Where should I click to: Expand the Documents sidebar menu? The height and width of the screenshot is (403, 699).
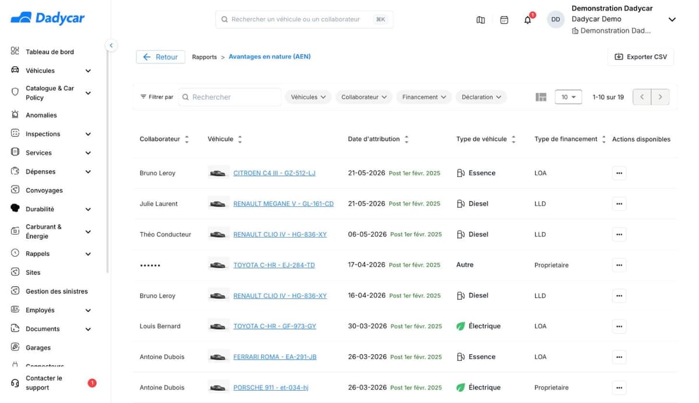pos(88,329)
